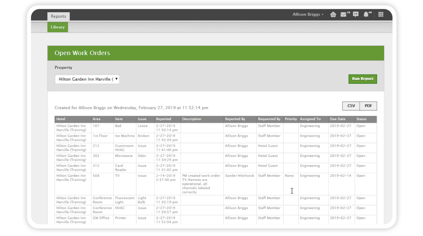The image size is (423, 236).
Task: Open the chat quote bubble icon
Action: 356,15
